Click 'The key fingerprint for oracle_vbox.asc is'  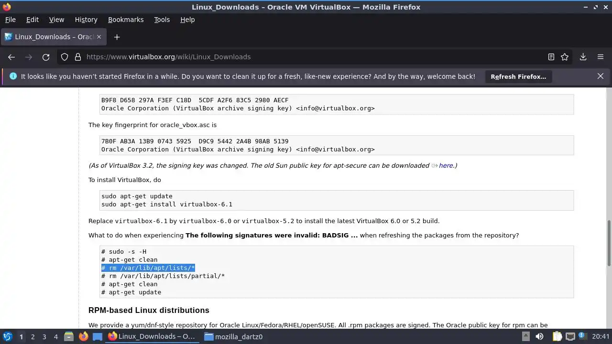(153, 125)
